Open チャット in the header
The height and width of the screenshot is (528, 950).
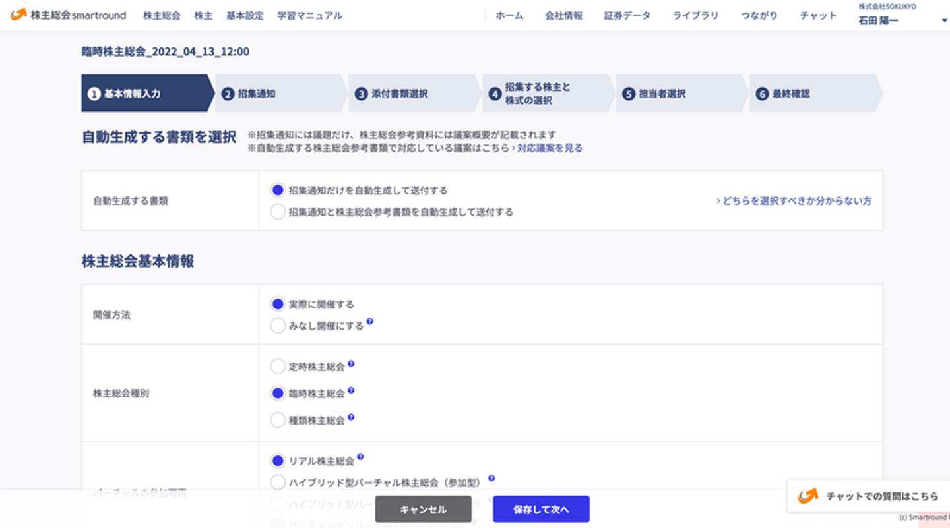pos(818,16)
